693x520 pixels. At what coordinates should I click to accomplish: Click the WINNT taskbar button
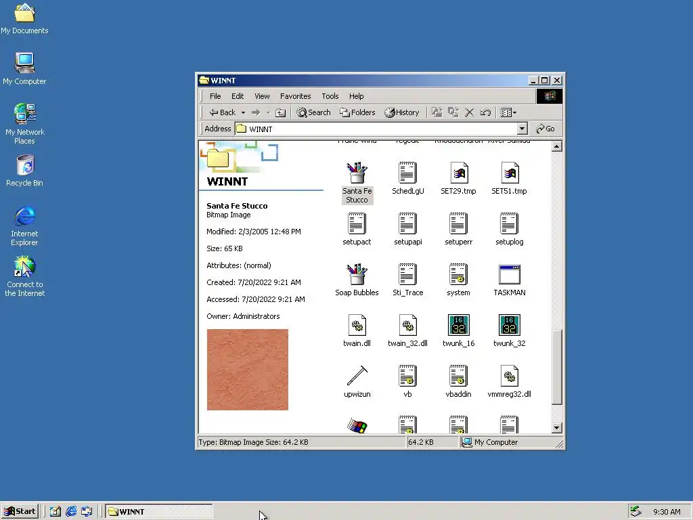coord(158,512)
